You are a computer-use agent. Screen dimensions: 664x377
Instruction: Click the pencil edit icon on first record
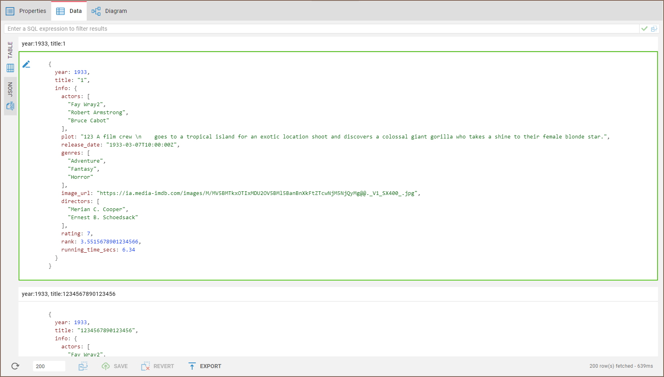pos(26,64)
